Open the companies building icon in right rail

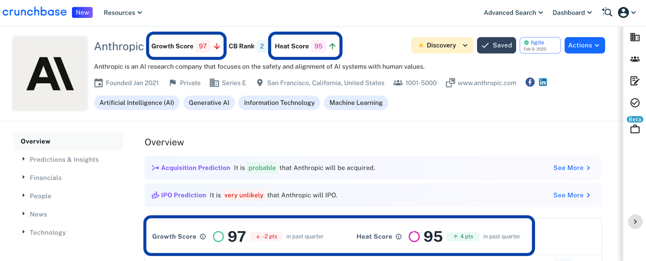click(635, 37)
